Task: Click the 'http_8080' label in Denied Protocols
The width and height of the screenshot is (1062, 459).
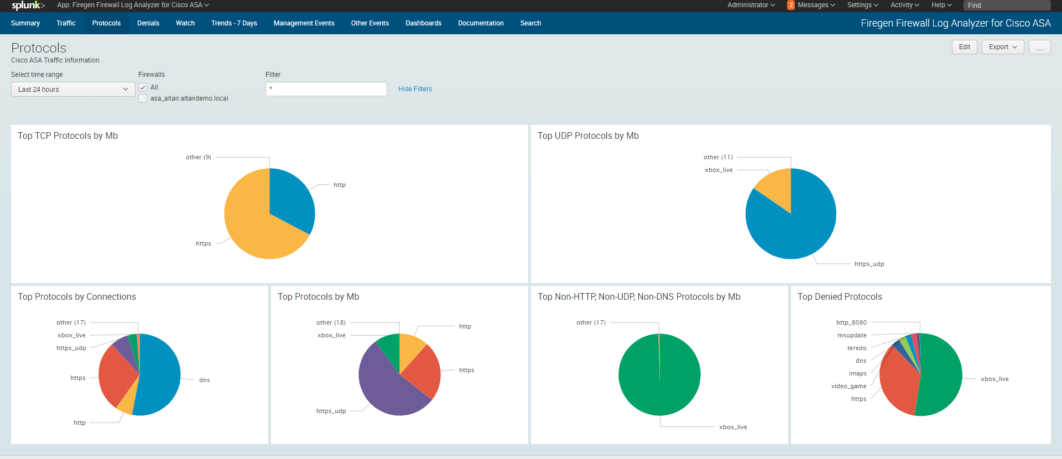Action: coord(851,323)
